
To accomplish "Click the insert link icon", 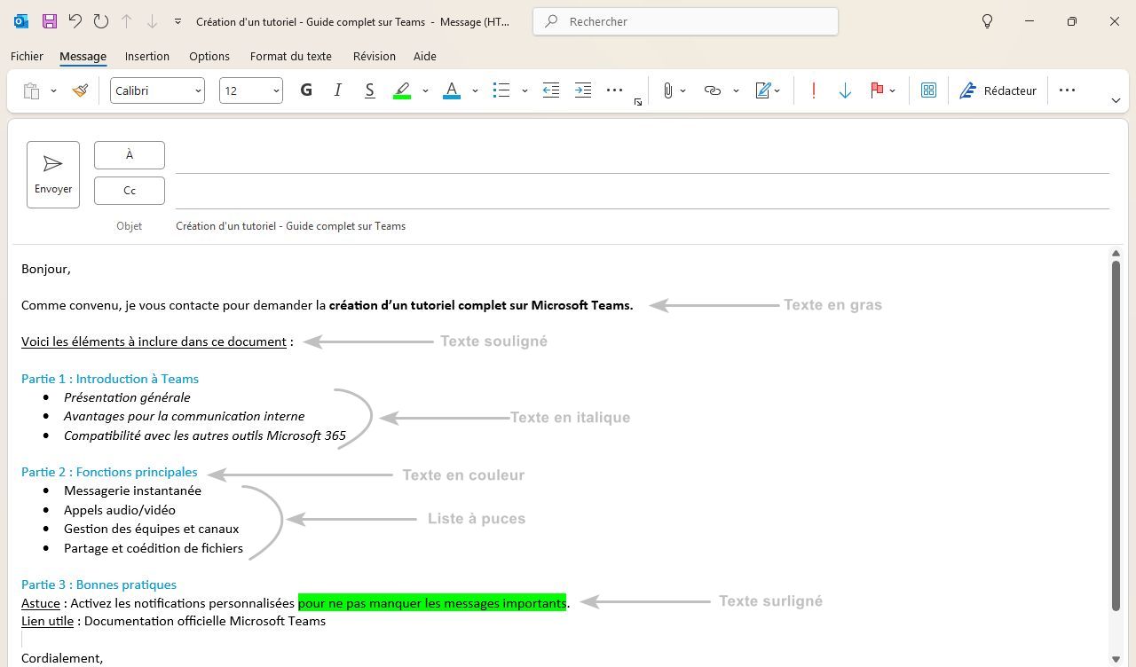I will coord(712,90).
